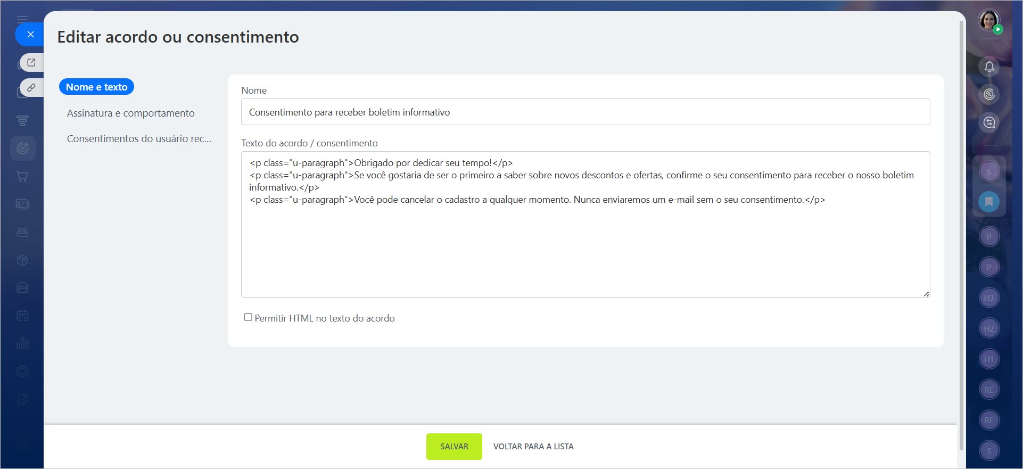Switch to Assinatura e comportamento section
Screen dimensions: 1023x469
[130, 113]
